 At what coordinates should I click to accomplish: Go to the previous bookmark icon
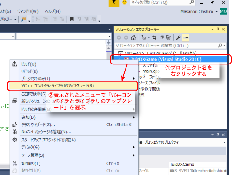tap(80, 19)
